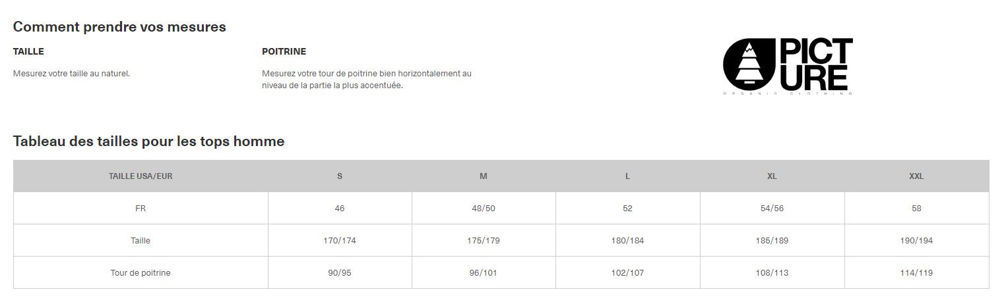Click the 190/194 height cell
The image size is (1004, 302).
click(x=916, y=241)
